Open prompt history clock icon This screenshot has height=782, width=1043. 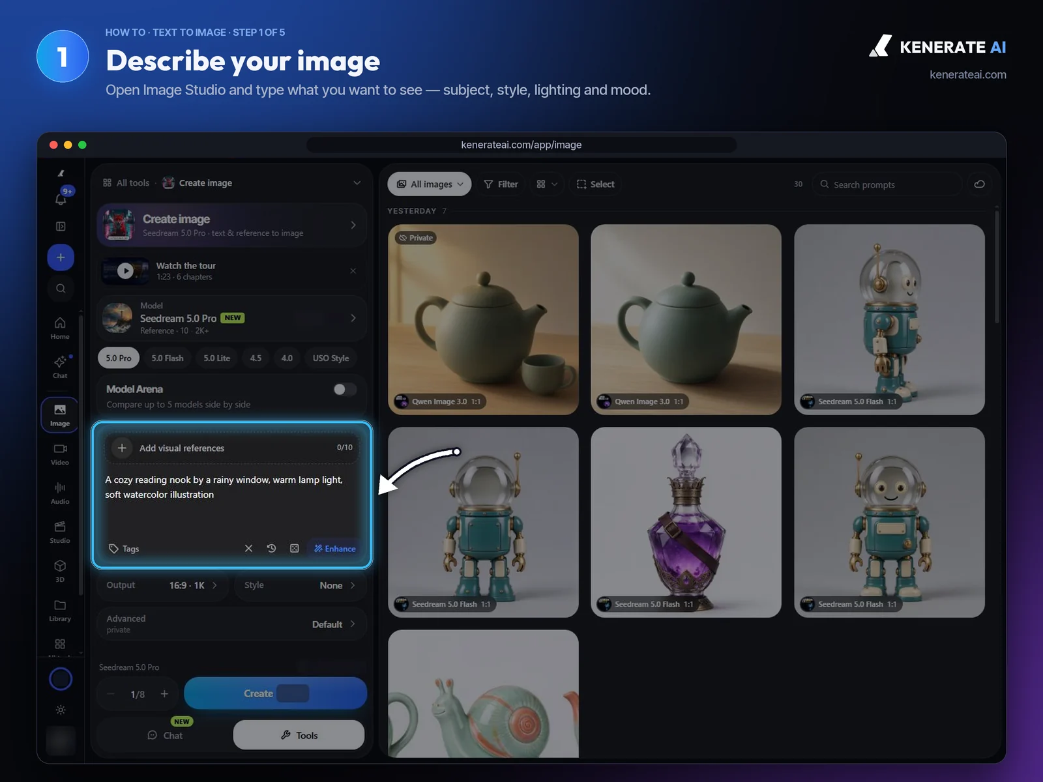271,549
